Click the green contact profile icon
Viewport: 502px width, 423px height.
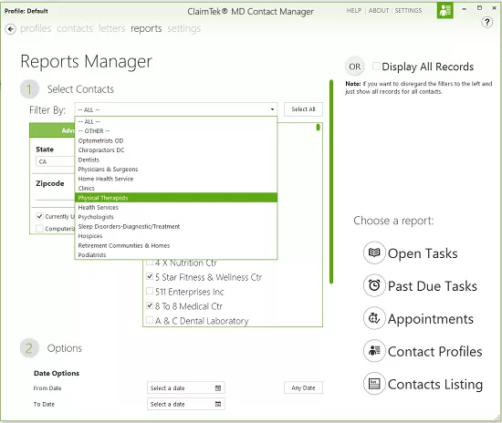(x=445, y=11)
